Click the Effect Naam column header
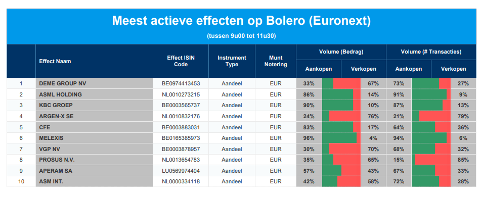The image size is (481, 199). (55, 61)
